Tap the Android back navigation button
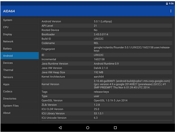 (60, 128)
